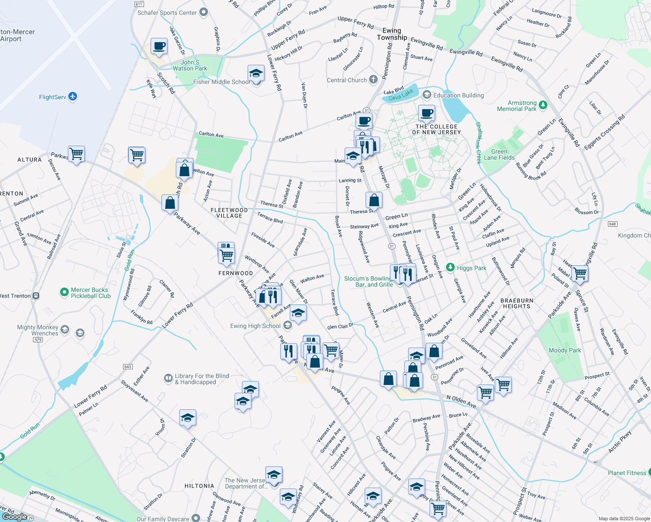Select the Ewing High School marker icon
651x522 pixels.
287,325
